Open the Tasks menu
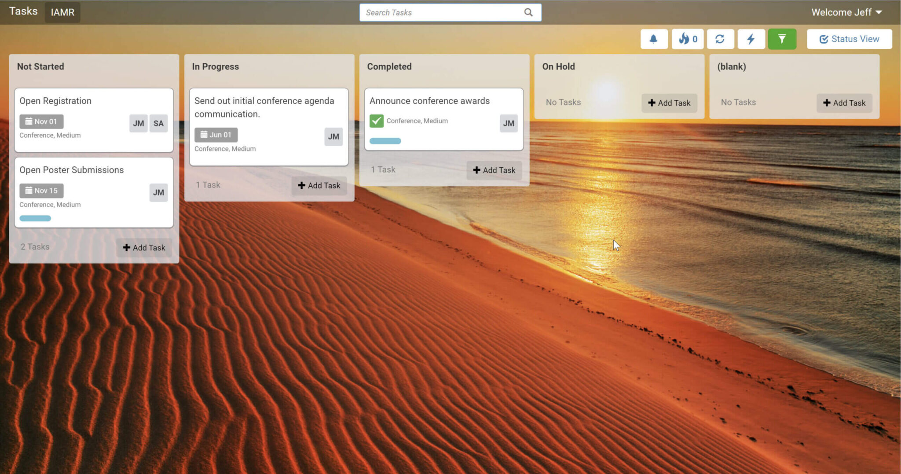 coord(23,11)
